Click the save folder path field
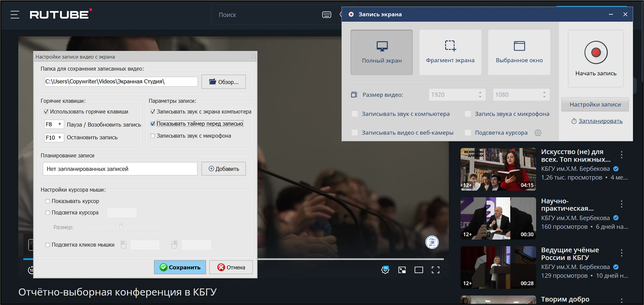644x305 pixels. pos(121,81)
